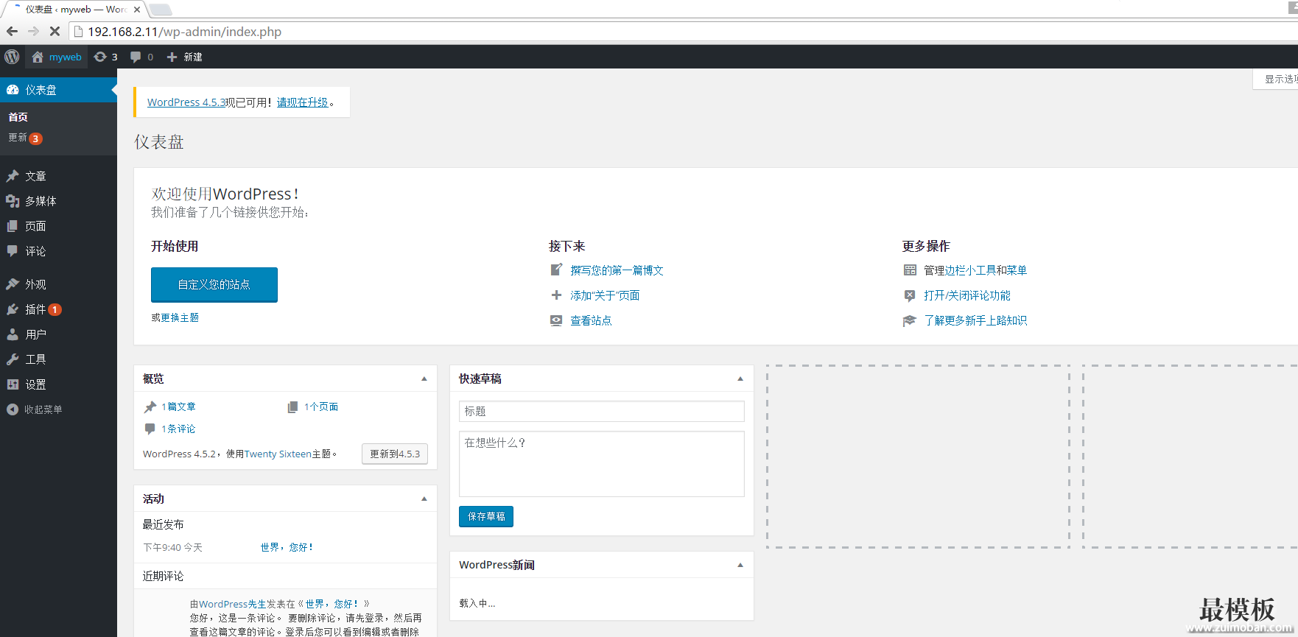Click the page icon beside 1个页面
This screenshot has width=1298, height=637.
tap(292, 407)
